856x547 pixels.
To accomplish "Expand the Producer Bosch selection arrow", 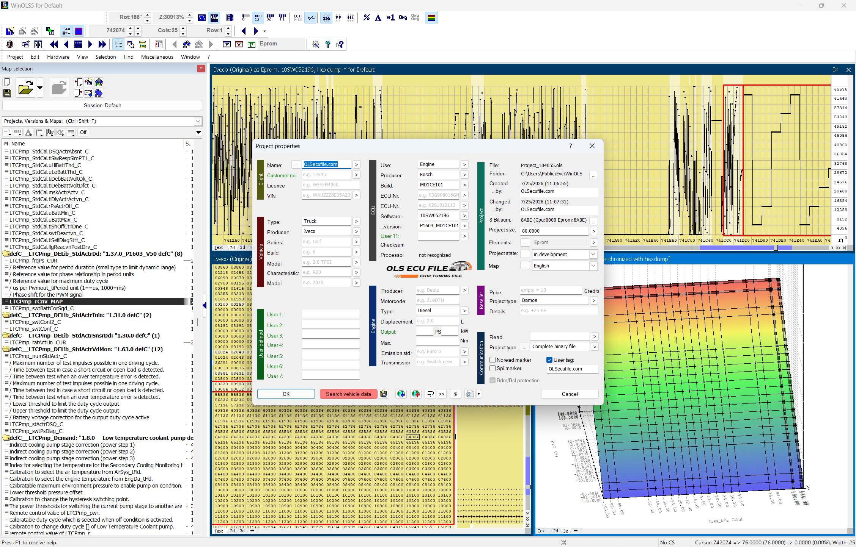I will [x=464, y=175].
